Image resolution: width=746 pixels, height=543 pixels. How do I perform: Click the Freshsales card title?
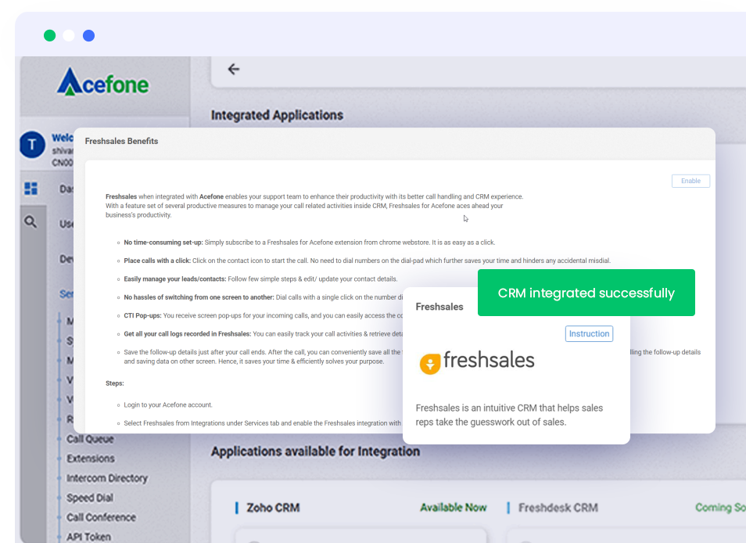pos(439,307)
